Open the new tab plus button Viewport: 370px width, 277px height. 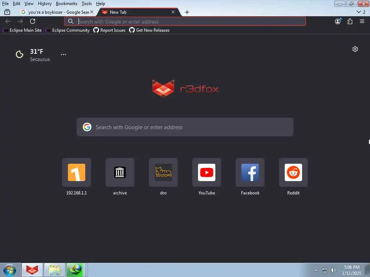pos(187,12)
